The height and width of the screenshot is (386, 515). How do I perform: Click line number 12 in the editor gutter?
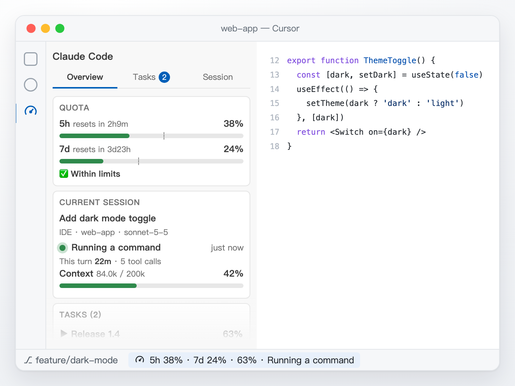[275, 61]
